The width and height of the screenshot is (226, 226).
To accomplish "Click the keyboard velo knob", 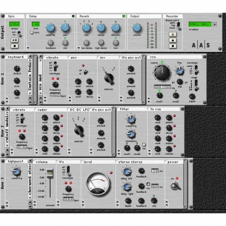I will 17,93.
